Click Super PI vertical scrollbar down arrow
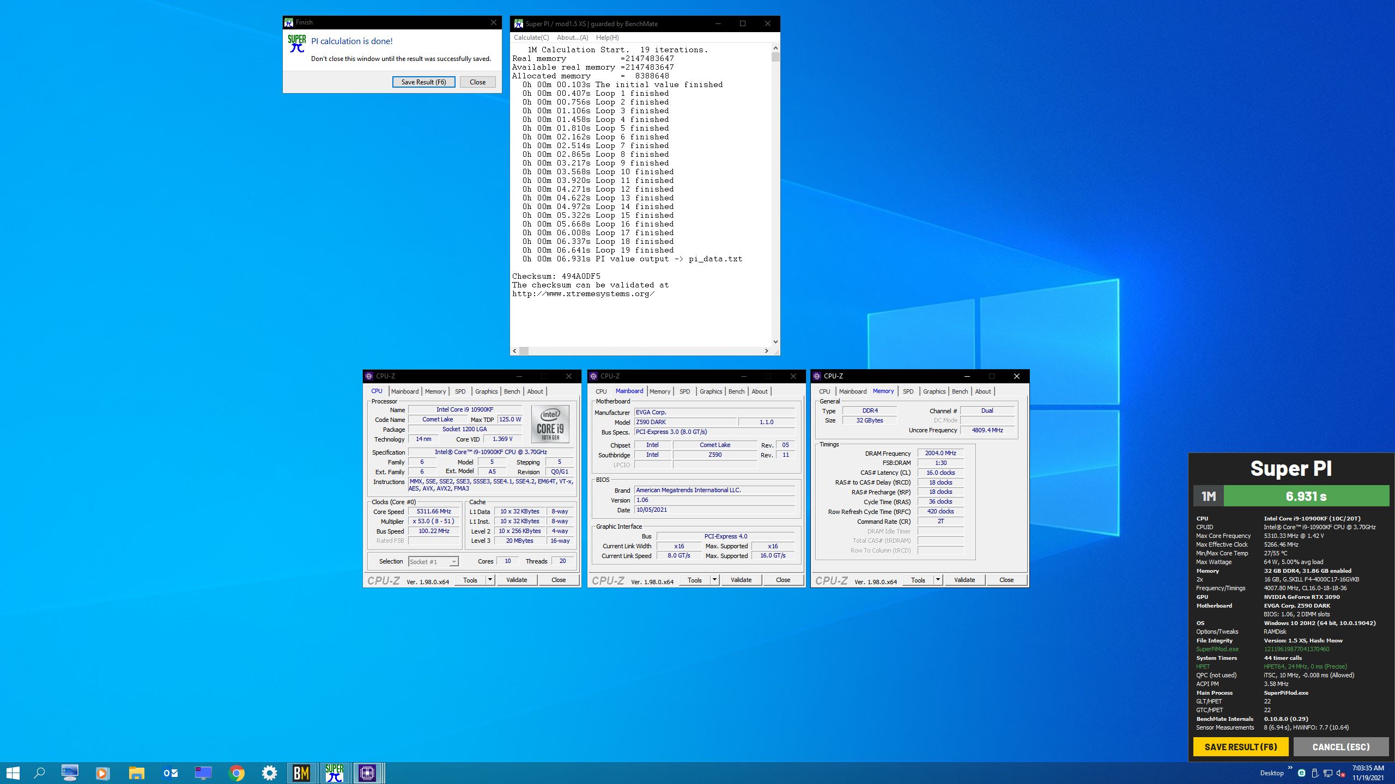Image resolution: width=1395 pixels, height=784 pixels. coord(775,342)
